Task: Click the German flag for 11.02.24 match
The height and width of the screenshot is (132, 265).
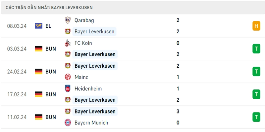Action: (39, 117)
